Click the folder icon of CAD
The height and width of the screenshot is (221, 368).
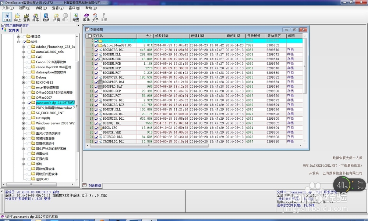tap(33, 57)
